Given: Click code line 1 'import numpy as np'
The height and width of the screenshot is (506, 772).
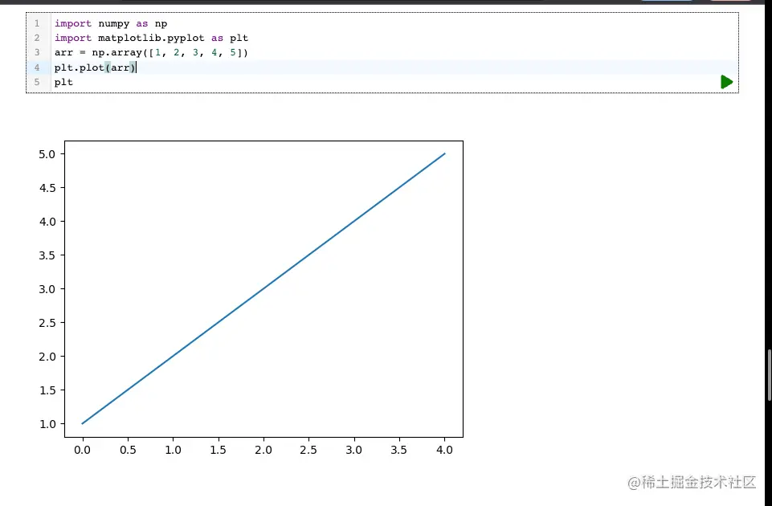Looking at the screenshot, I should [x=111, y=23].
